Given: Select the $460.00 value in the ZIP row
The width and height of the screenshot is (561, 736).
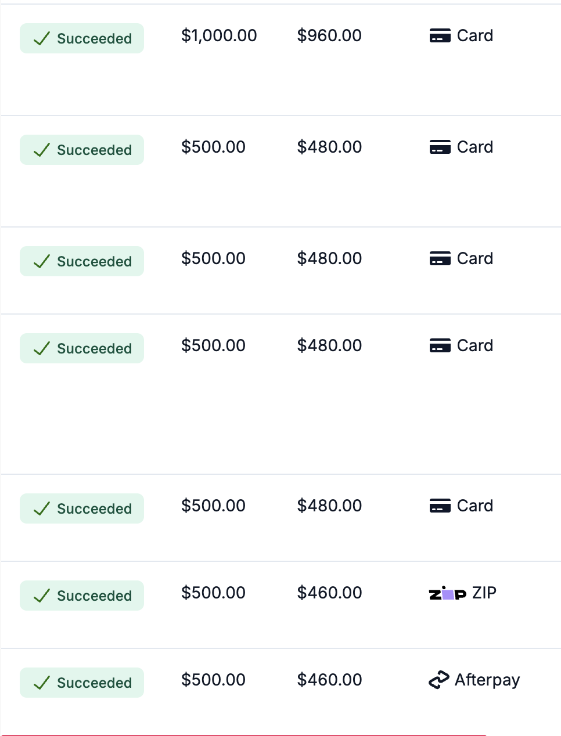Looking at the screenshot, I should (x=329, y=593).
